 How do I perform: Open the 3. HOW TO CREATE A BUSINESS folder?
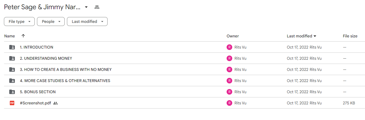pos(66,69)
